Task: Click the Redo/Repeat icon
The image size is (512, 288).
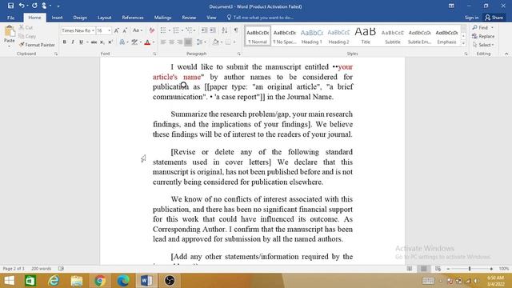Action: pyautogui.click(x=34, y=6)
